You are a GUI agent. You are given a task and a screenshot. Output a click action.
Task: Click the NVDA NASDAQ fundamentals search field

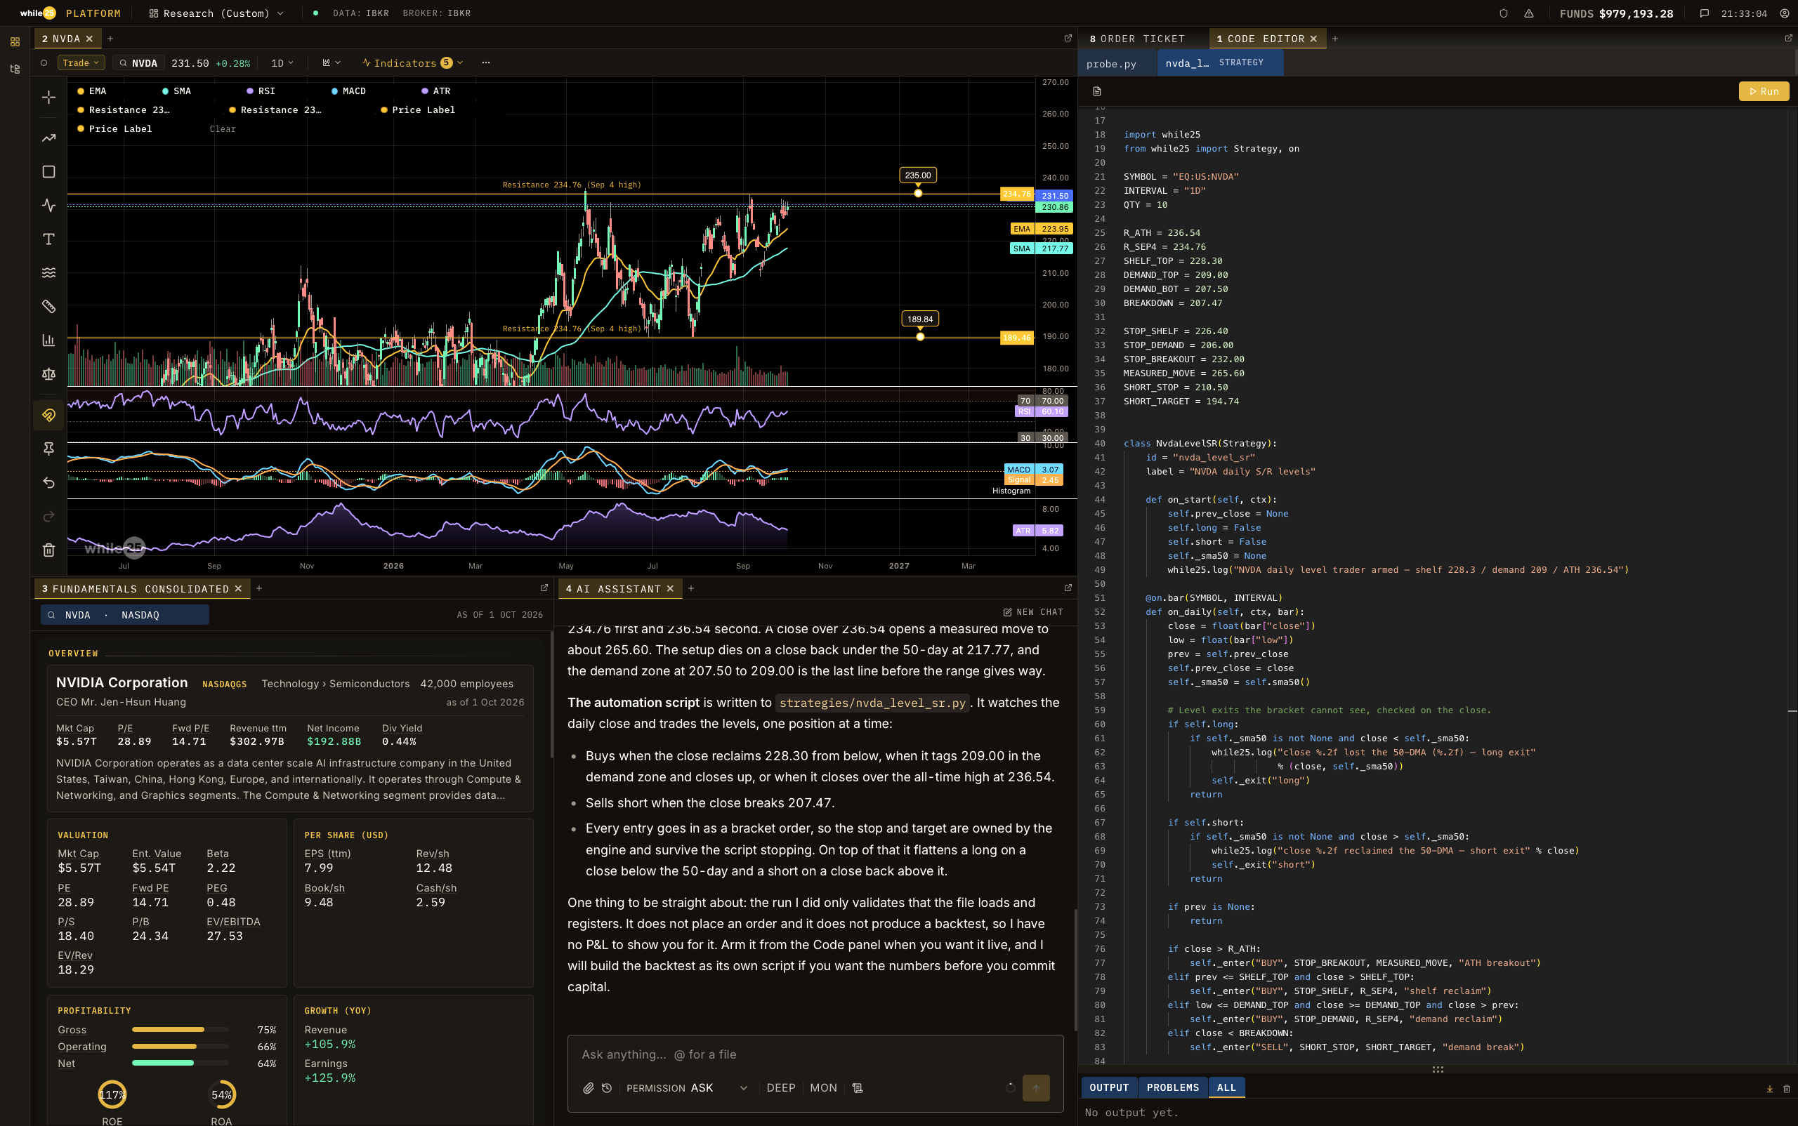tap(125, 615)
